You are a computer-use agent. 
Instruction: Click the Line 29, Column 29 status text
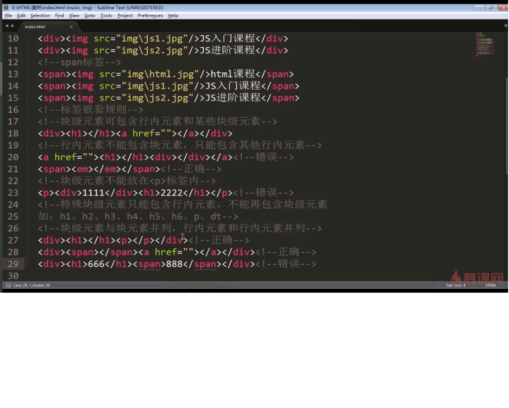tap(32, 285)
